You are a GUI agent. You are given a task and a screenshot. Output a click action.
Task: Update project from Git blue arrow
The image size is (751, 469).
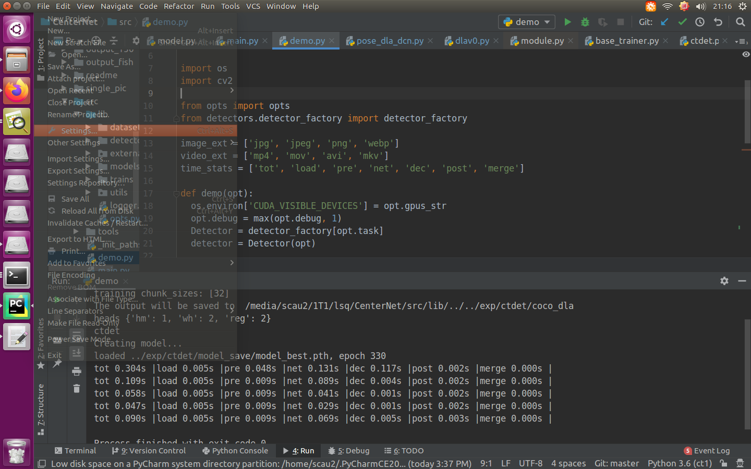[x=663, y=22]
